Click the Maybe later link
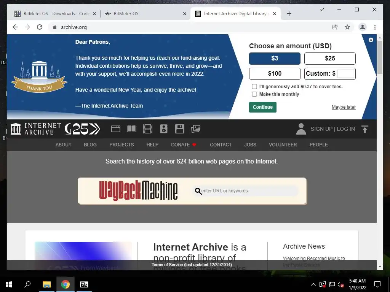The height and width of the screenshot is (292, 390). click(344, 107)
